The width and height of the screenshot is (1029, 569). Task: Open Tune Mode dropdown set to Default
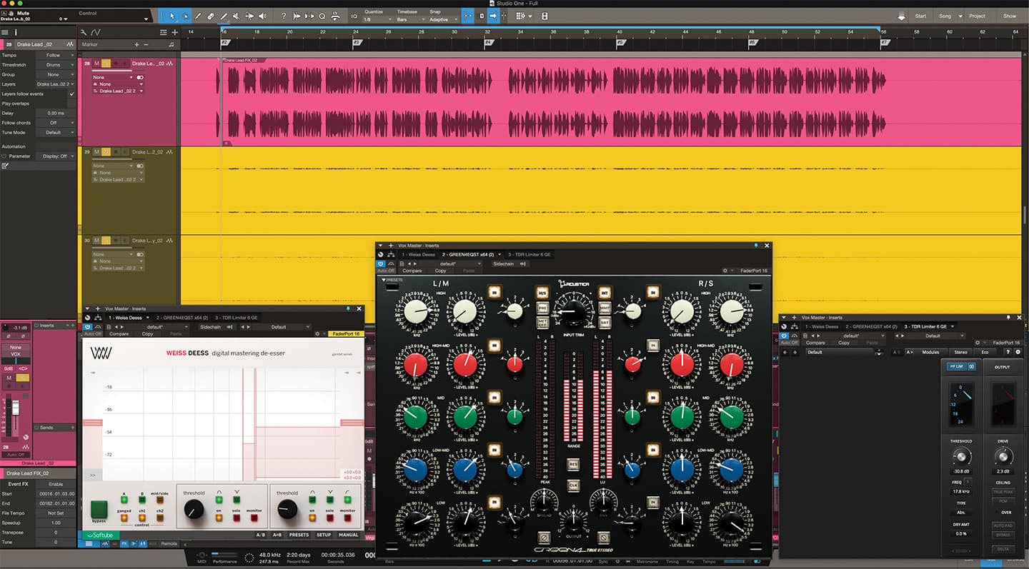click(56, 132)
